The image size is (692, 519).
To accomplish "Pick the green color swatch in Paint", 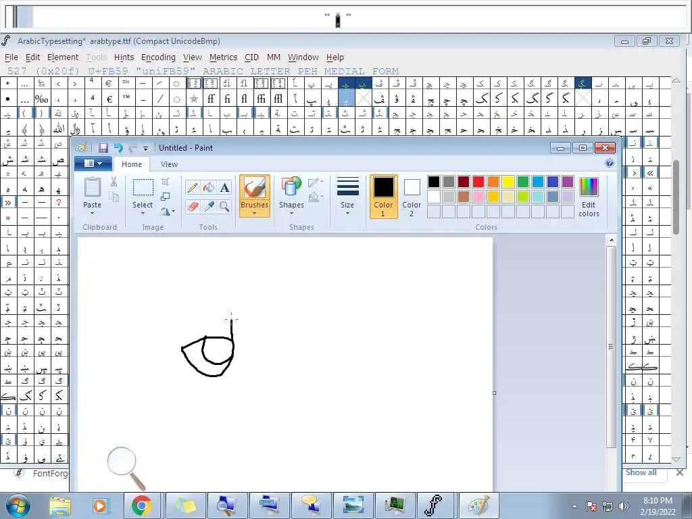I will click(523, 181).
